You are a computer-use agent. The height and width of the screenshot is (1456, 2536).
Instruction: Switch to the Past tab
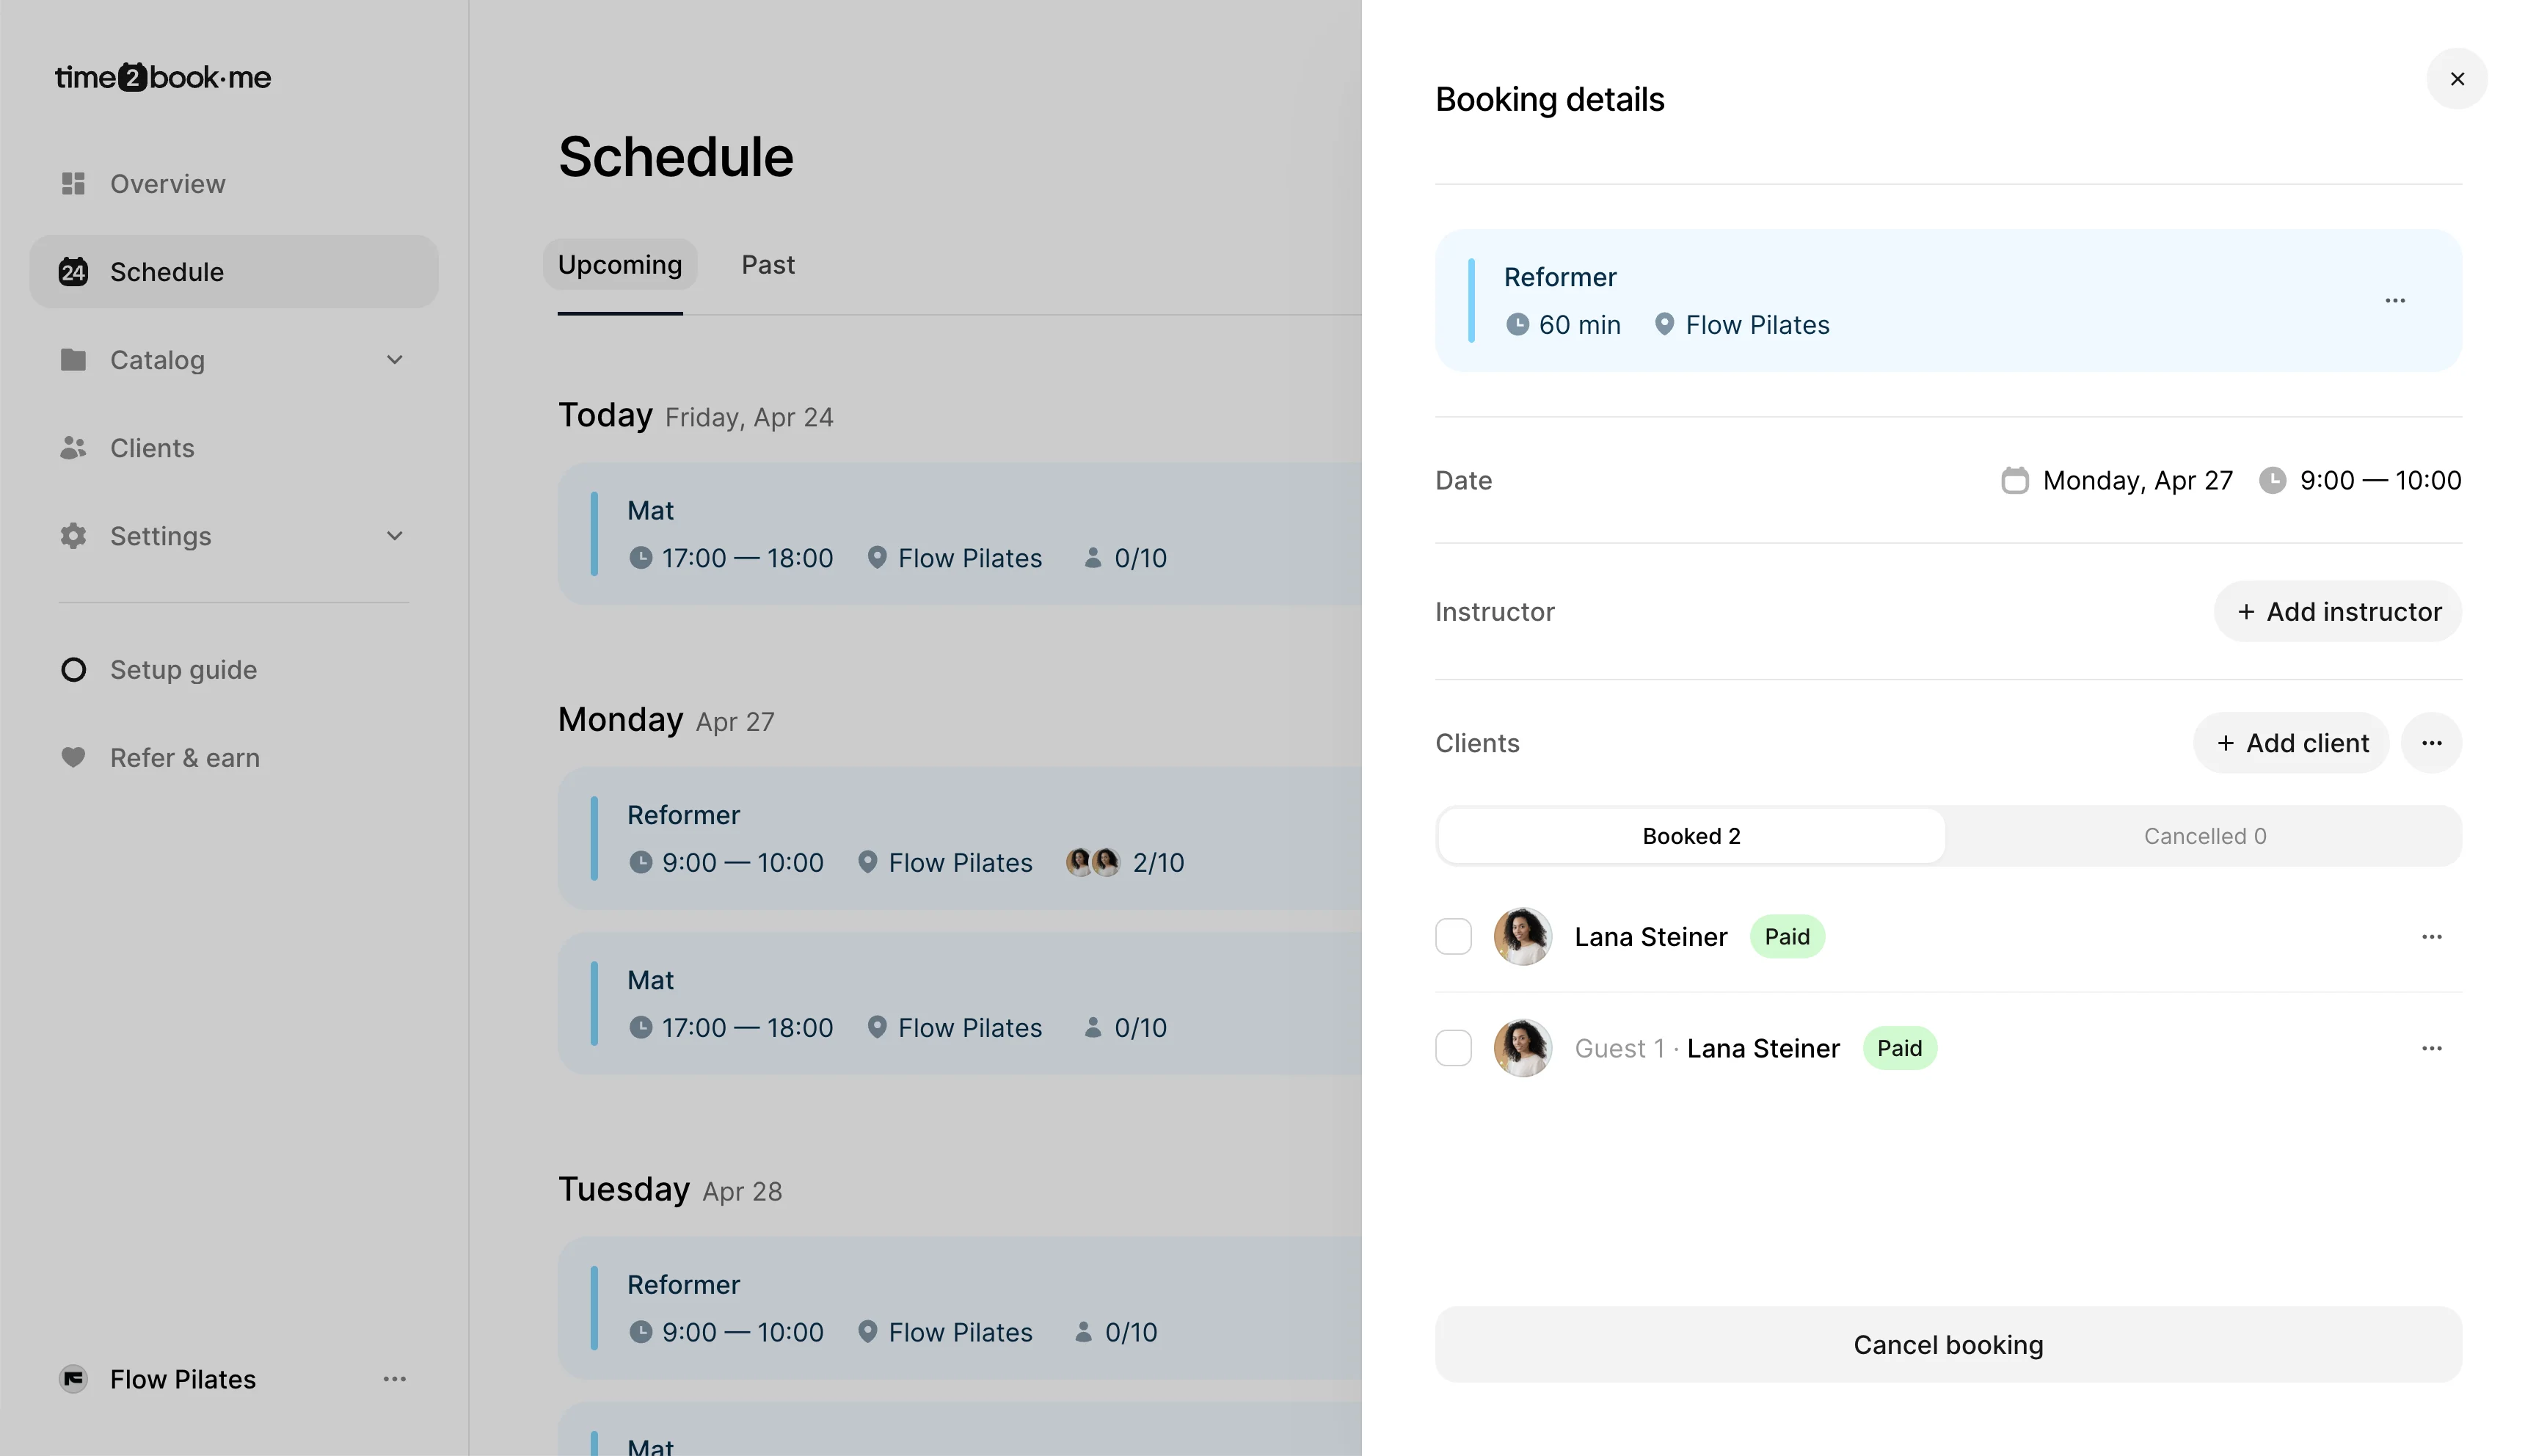tap(768, 265)
